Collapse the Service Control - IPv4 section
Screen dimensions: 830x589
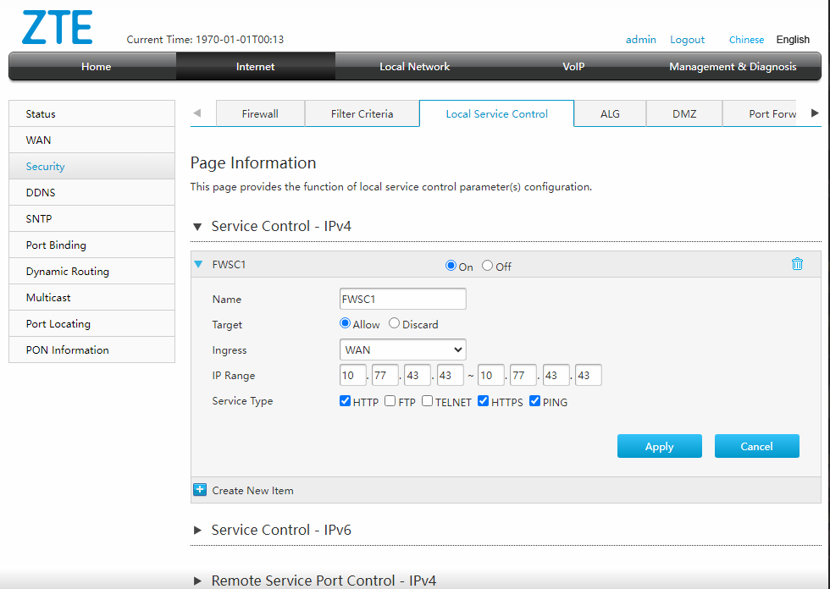click(197, 227)
